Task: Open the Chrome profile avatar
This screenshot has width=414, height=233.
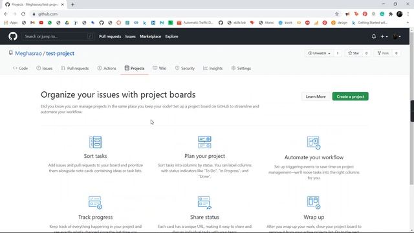Action: coord(400,14)
